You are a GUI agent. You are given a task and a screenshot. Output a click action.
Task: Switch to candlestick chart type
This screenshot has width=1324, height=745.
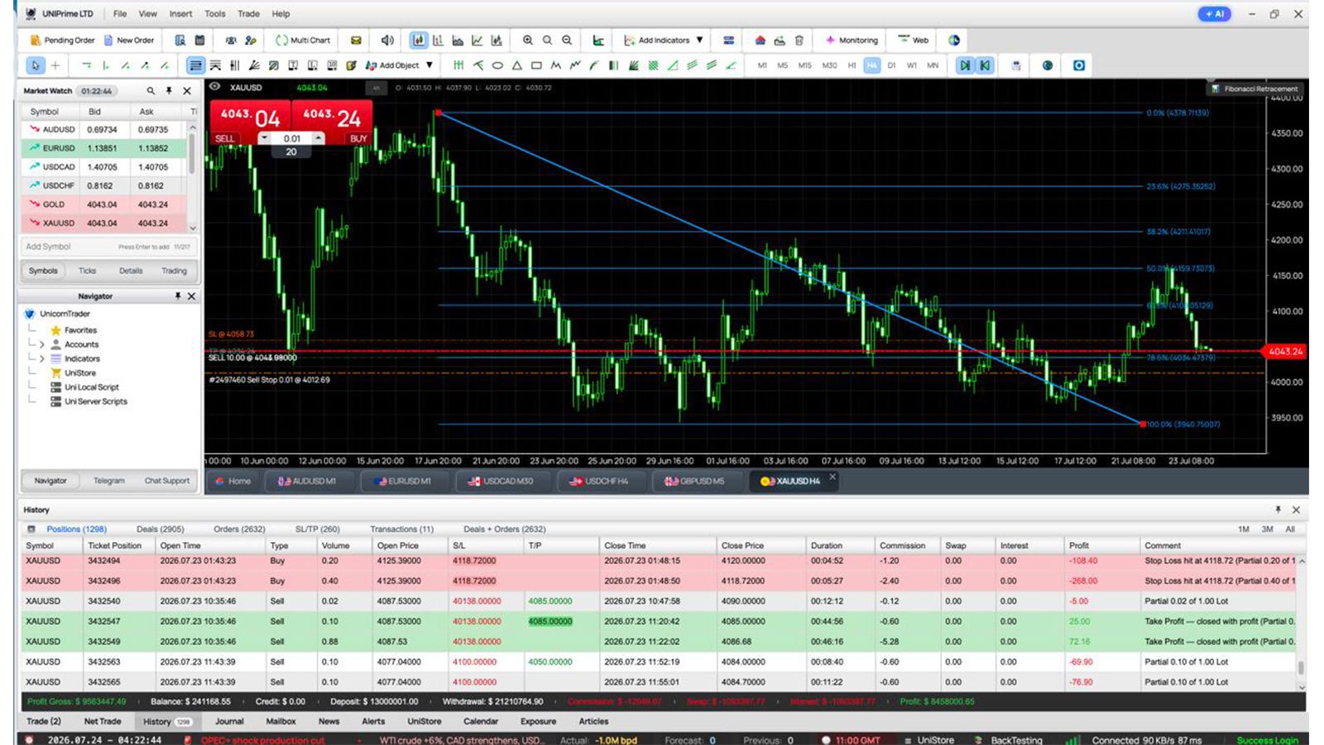point(419,40)
